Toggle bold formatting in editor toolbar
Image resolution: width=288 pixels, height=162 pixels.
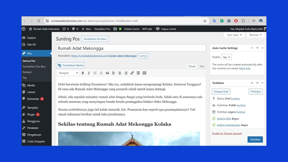(x=83, y=73)
